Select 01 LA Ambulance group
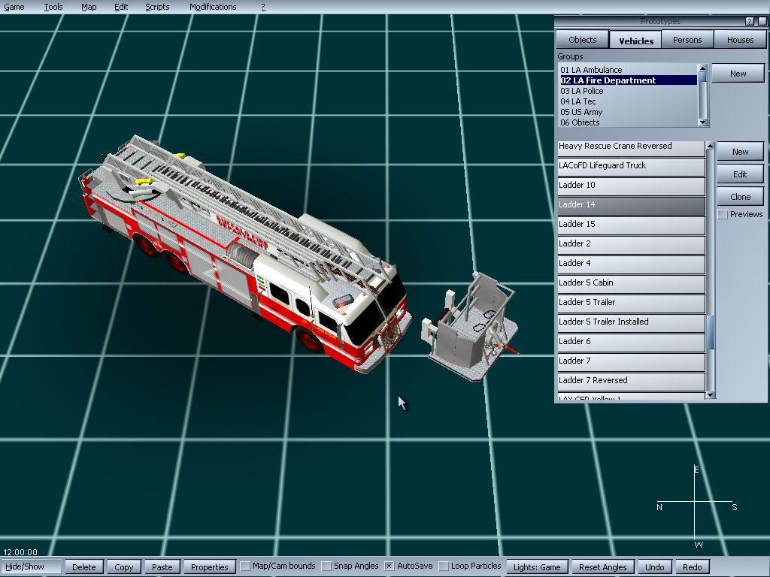Viewport: 770px width, 577px height. (628, 70)
